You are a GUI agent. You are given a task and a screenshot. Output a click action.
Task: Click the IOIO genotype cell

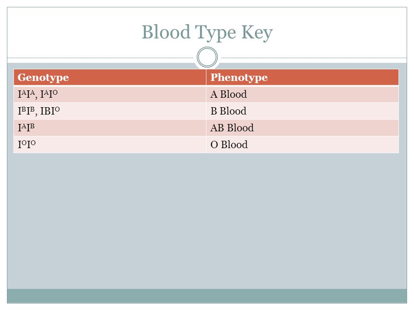click(110, 145)
